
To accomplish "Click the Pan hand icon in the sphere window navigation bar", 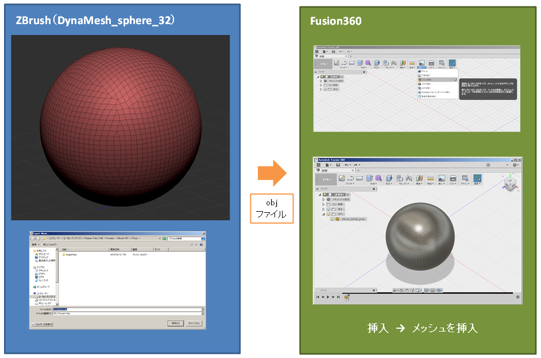I will point(407,290).
